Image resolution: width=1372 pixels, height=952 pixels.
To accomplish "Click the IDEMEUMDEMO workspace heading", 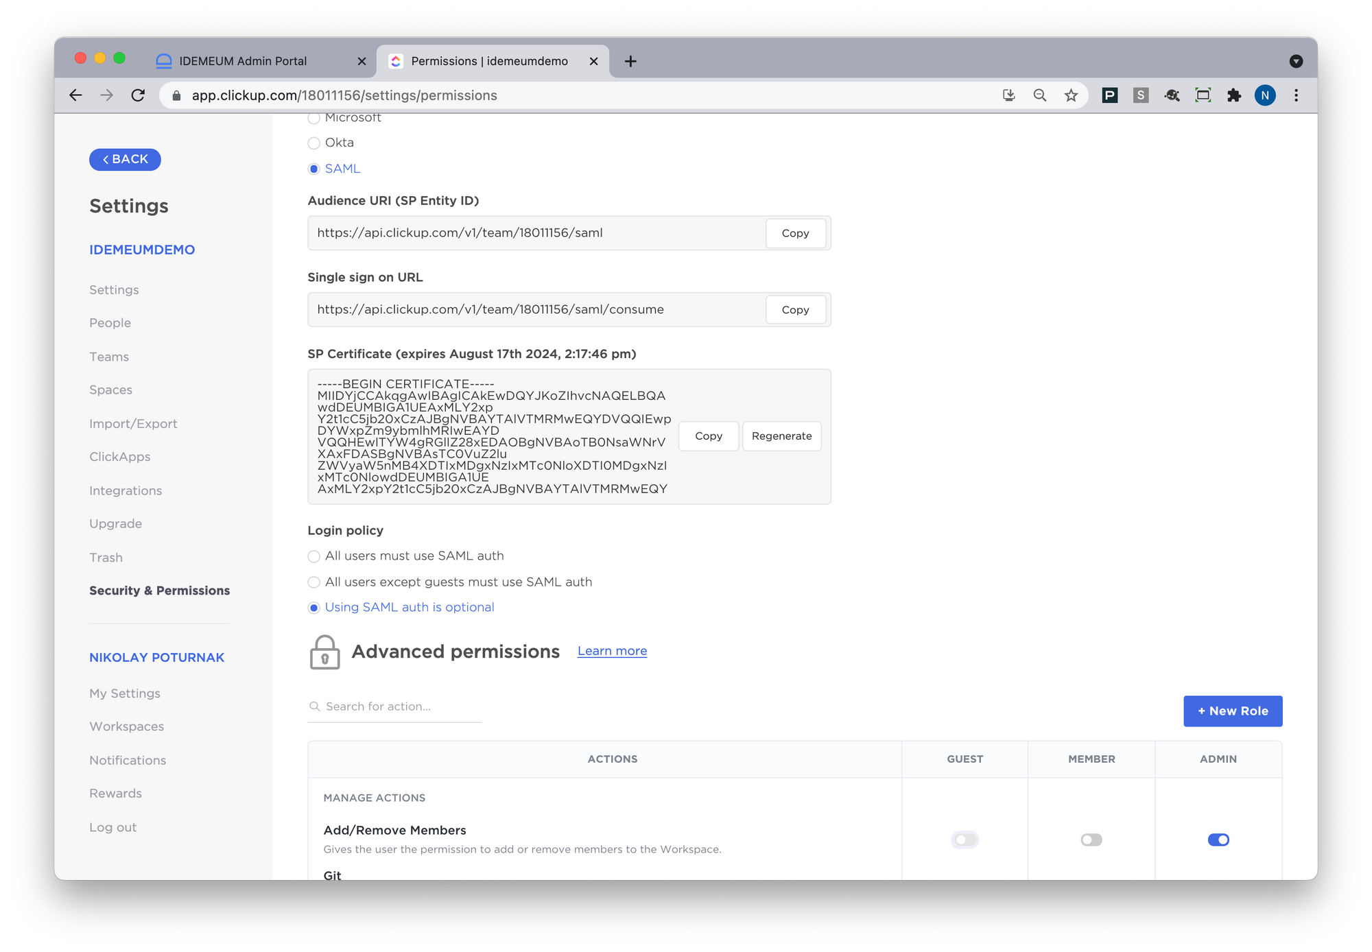I will click(x=142, y=250).
